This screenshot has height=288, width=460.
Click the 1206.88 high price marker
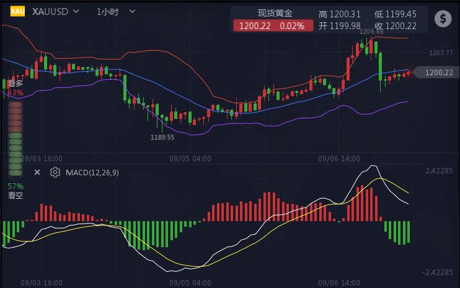coord(371,32)
